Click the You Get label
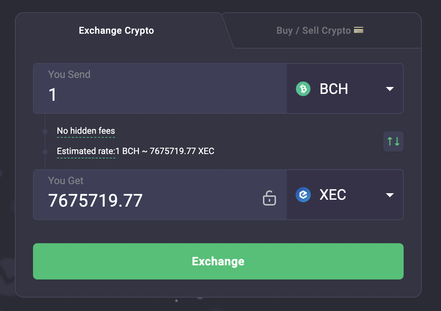Image resolution: width=441 pixels, height=311 pixels. pos(66,181)
